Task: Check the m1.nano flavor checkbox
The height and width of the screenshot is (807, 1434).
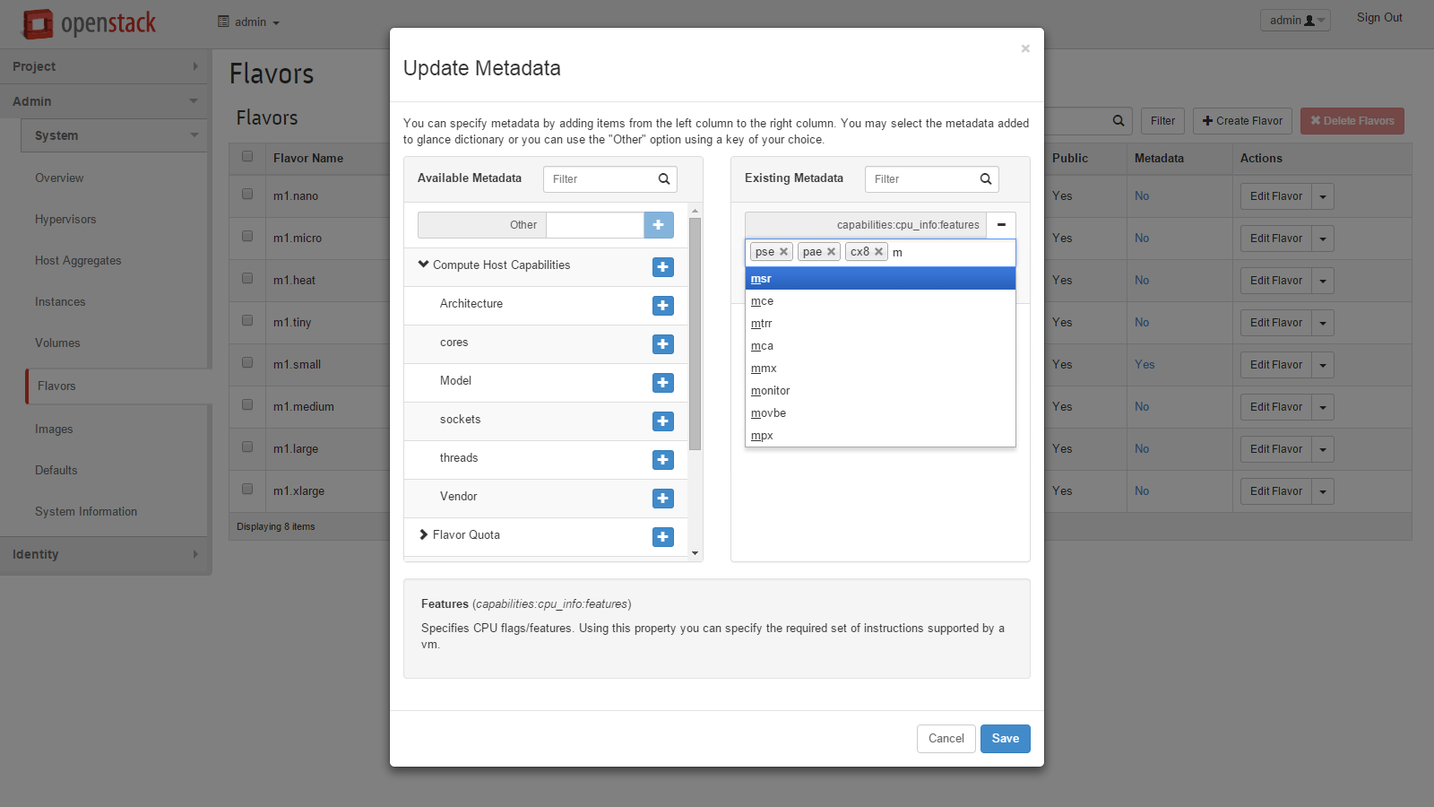Action: (246, 194)
